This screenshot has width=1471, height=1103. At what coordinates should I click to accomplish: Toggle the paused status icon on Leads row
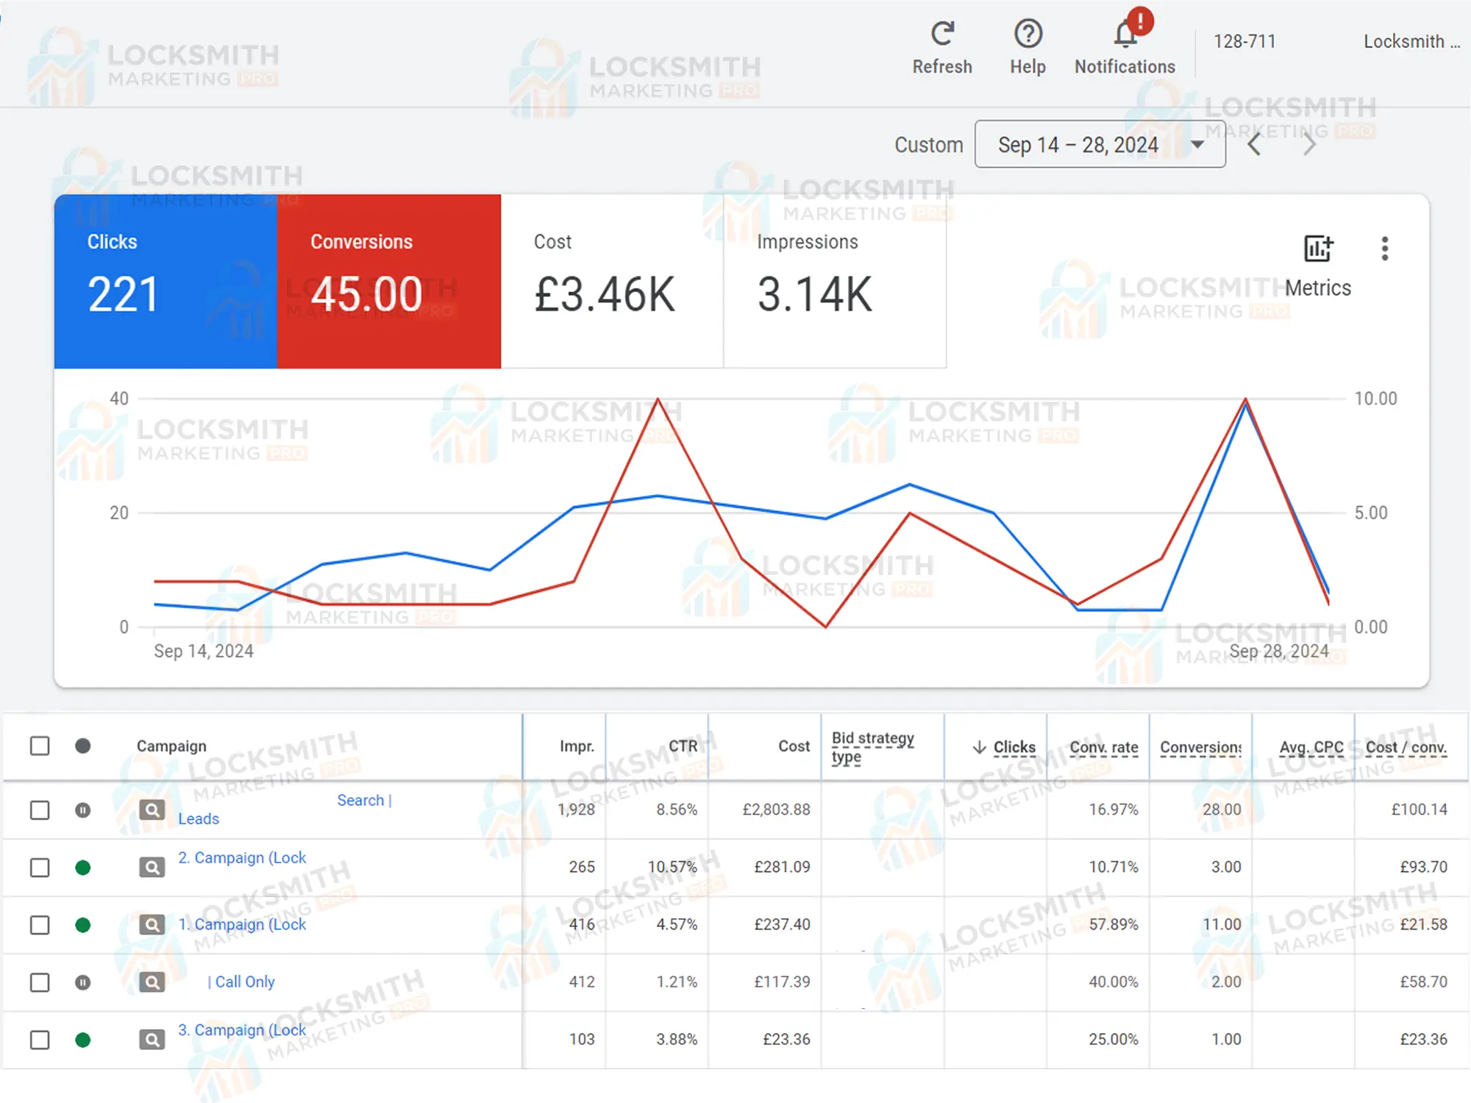coord(83,810)
